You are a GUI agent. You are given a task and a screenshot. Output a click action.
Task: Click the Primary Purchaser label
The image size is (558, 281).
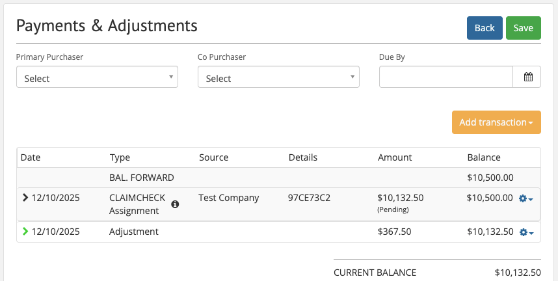point(50,57)
